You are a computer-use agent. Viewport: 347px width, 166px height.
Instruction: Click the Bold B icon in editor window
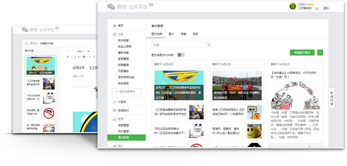point(68,57)
